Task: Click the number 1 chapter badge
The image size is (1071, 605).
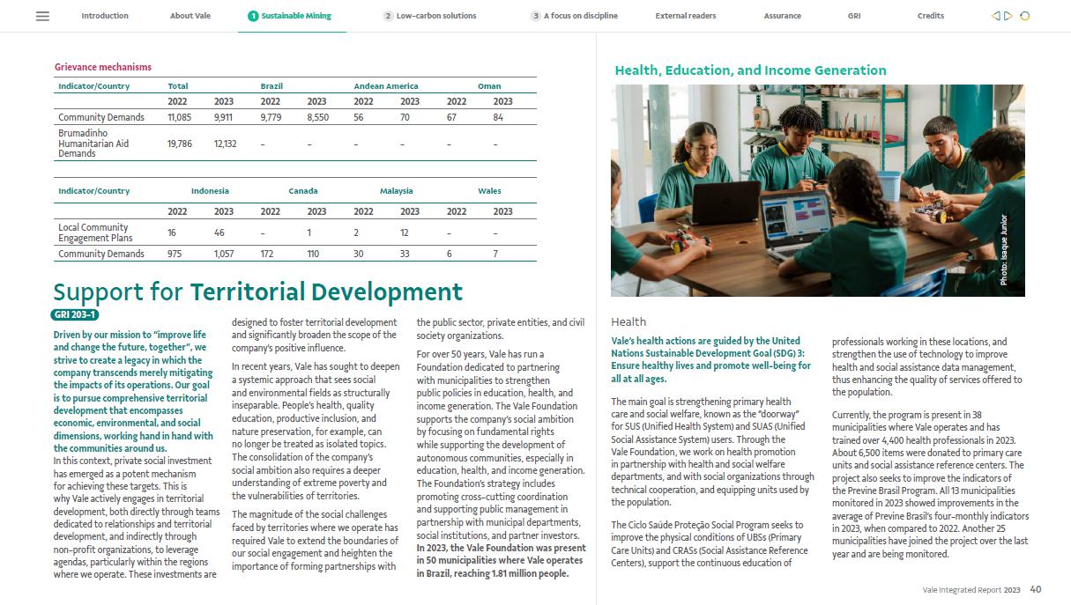Action: [253, 16]
